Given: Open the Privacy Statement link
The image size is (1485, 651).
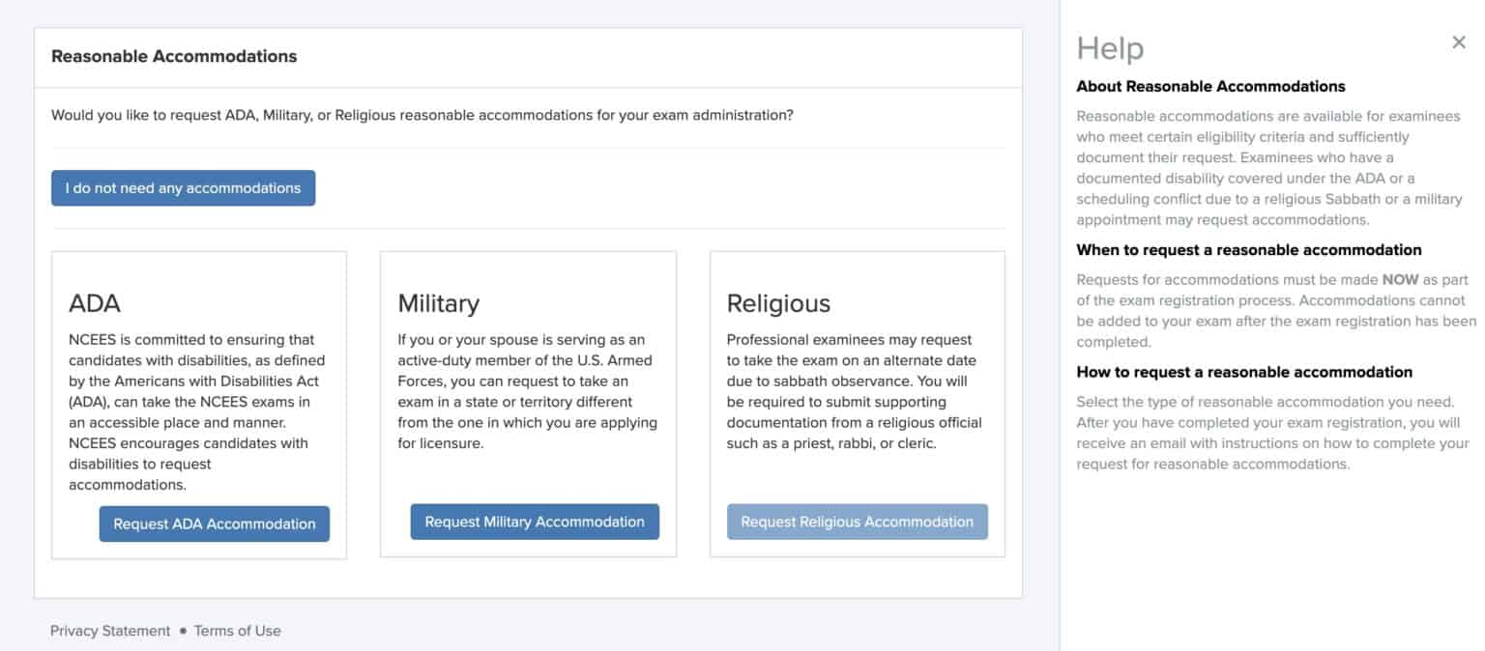Looking at the screenshot, I should coord(110,631).
